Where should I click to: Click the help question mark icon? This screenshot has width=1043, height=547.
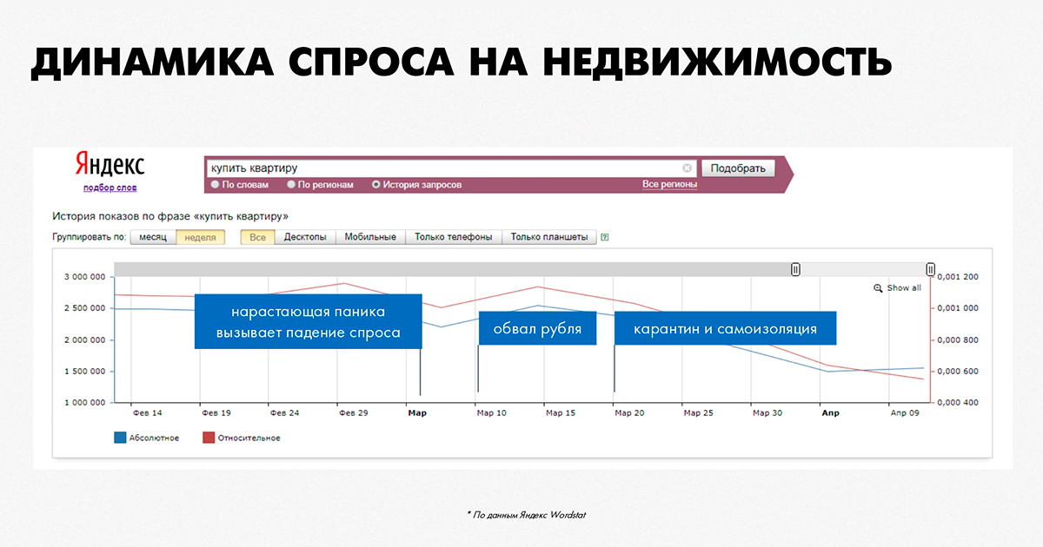point(605,237)
